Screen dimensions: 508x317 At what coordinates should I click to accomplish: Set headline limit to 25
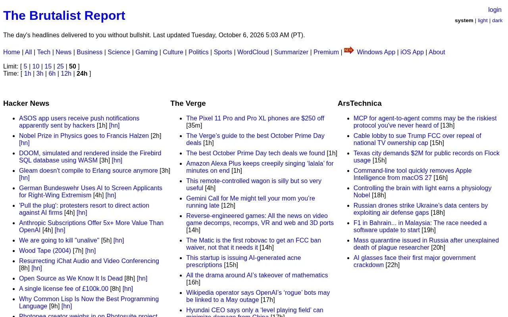60,67
